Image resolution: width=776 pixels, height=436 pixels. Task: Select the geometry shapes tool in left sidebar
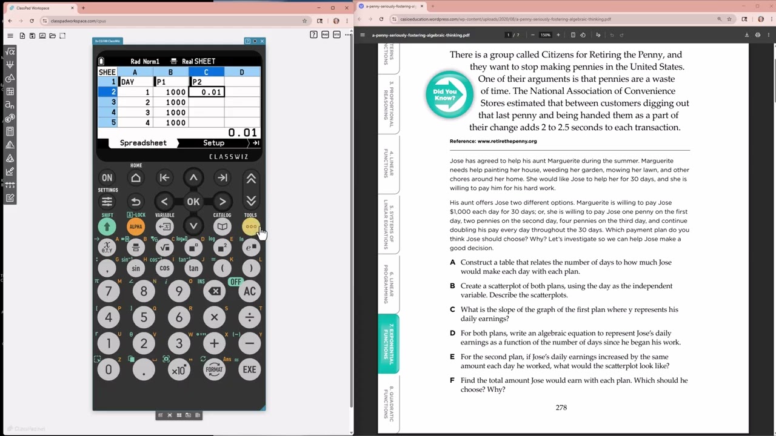pos(10,78)
